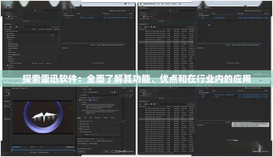
Task: Toggle Auto-Encode Watch Folders in top-left window
Action: tap(110, 11)
